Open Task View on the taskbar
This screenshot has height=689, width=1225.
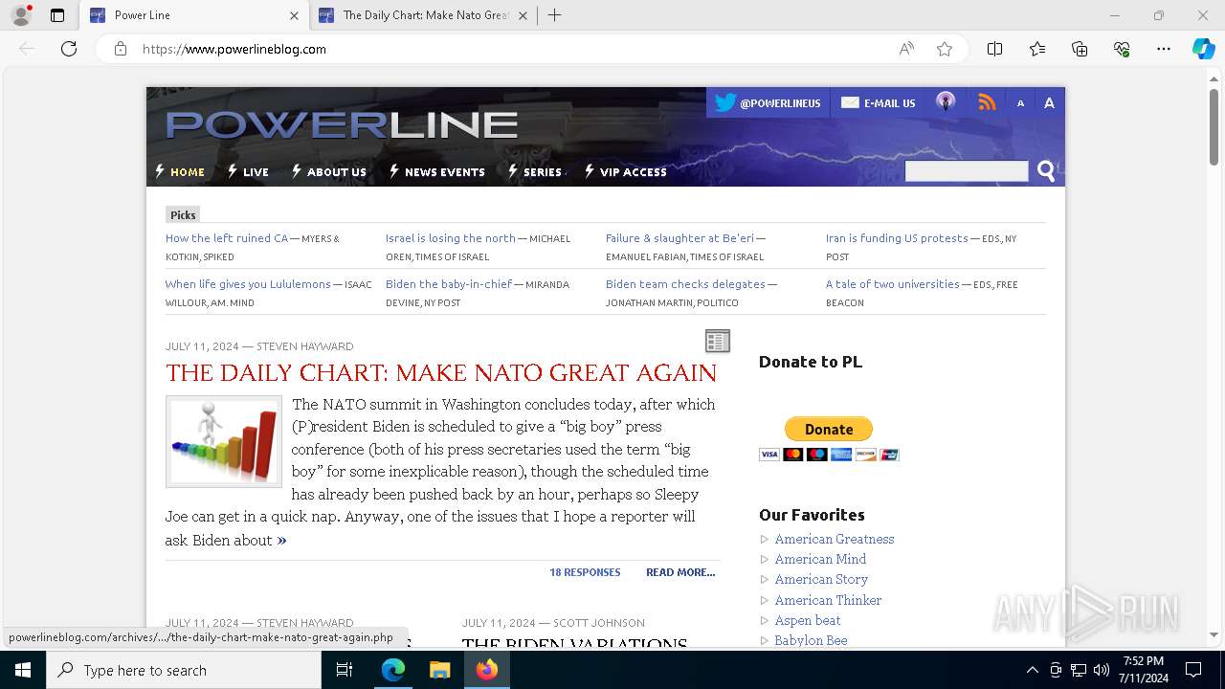tap(345, 670)
